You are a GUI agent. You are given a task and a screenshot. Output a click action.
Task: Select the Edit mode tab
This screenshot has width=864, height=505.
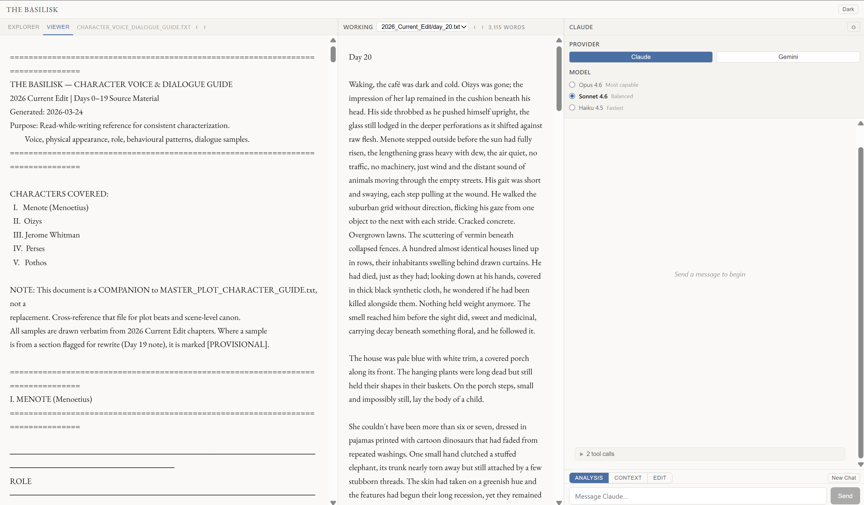point(660,478)
